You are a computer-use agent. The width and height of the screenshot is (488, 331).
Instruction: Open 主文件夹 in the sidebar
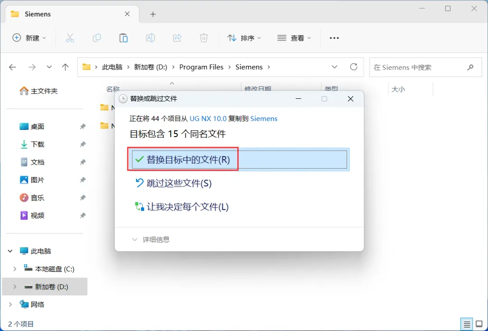pyautogui.click(x=38, y=91)
